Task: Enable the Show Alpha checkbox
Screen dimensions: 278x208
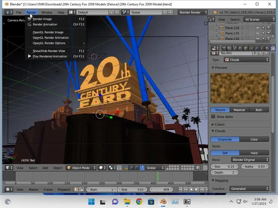Action: point(213,116)
